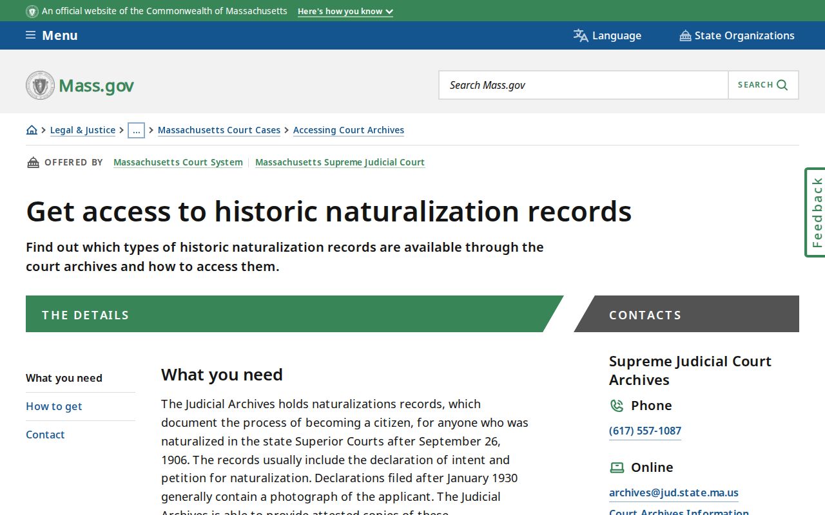The height and width of the screenshot is (515, 825).
Task: Click the official website seal icon
Action: pos(32,11)
